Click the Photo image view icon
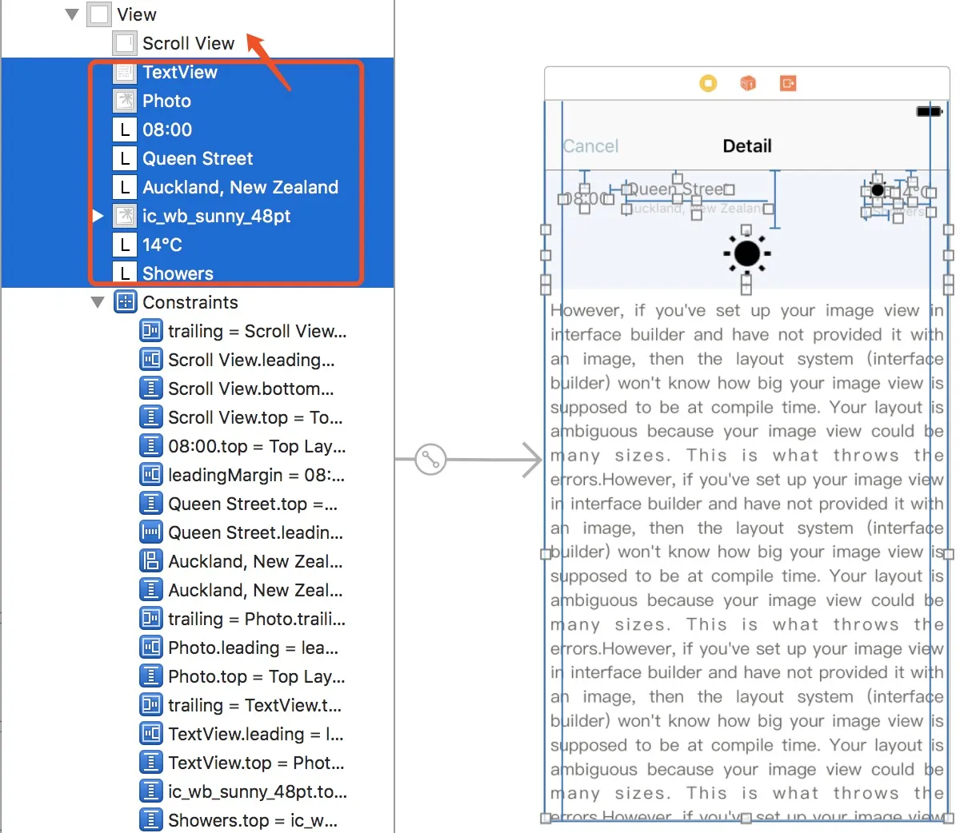This screenshot has height=833, width=960. pyautogui.click(x=125, y=101)
